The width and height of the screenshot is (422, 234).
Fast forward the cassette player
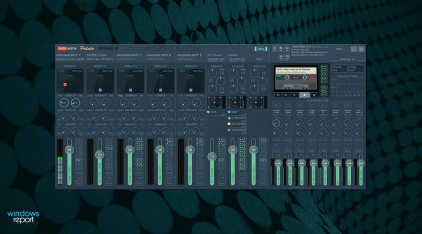[286, 95]
